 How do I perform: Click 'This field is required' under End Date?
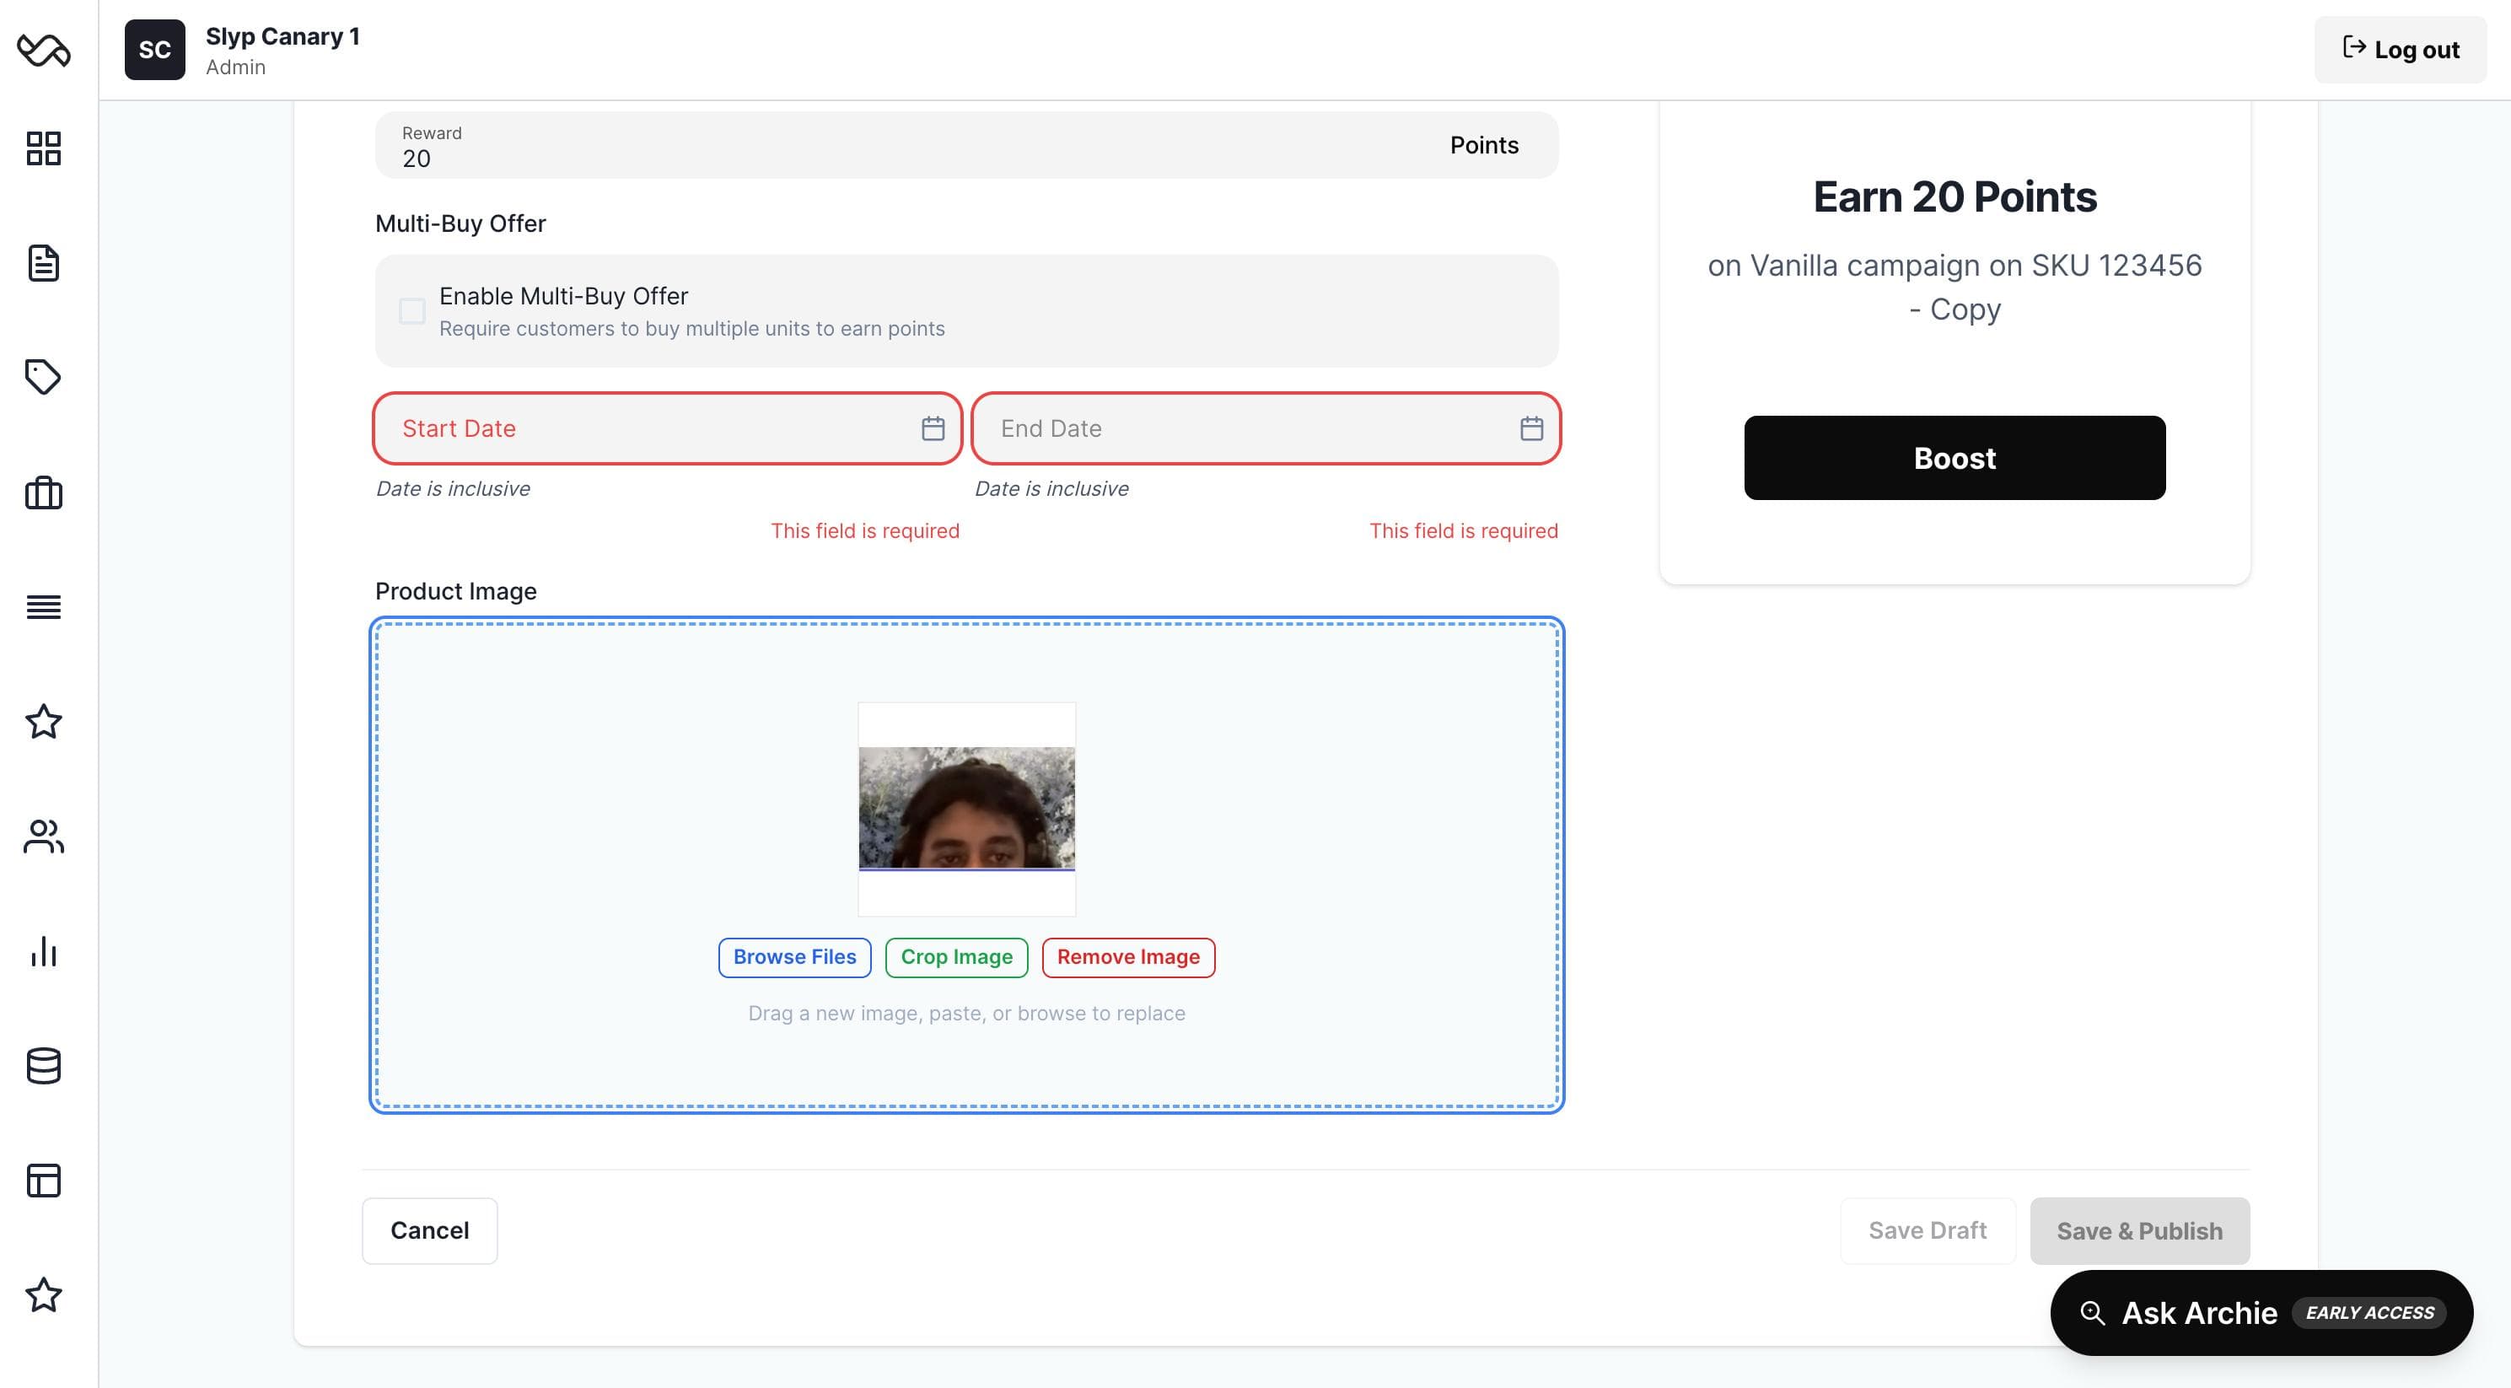pyautogui.click(x=1463, y=531)
